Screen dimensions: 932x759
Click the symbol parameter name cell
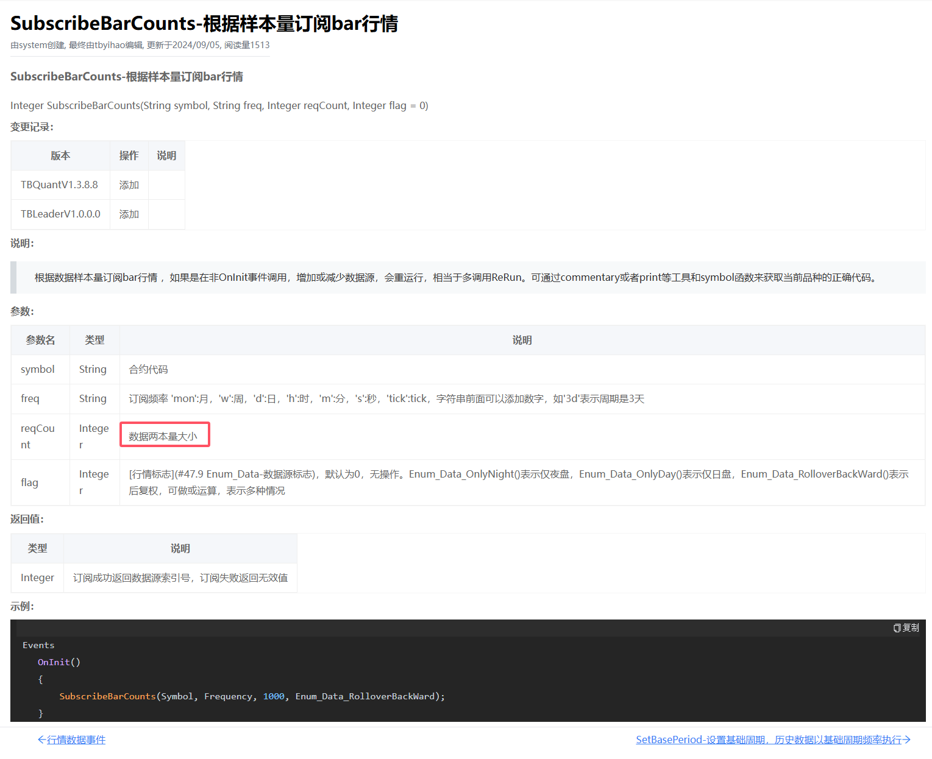pyautogui.click(x=38, y=369)
